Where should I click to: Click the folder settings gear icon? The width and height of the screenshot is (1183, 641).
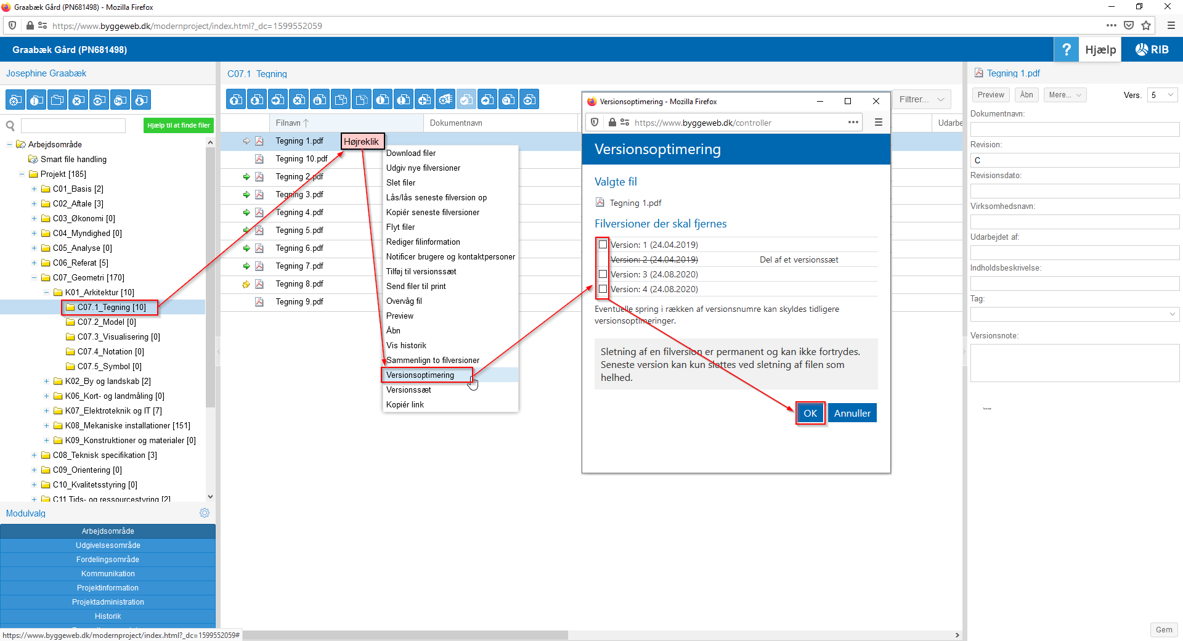[x=15, y=100]
